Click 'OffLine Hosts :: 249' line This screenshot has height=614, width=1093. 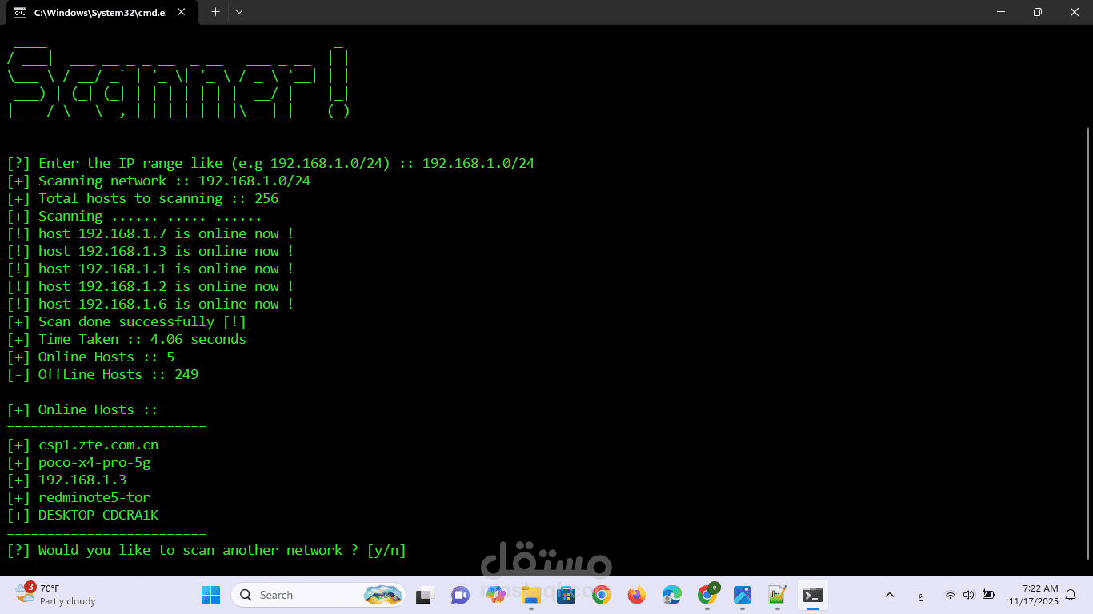point(102,374)
